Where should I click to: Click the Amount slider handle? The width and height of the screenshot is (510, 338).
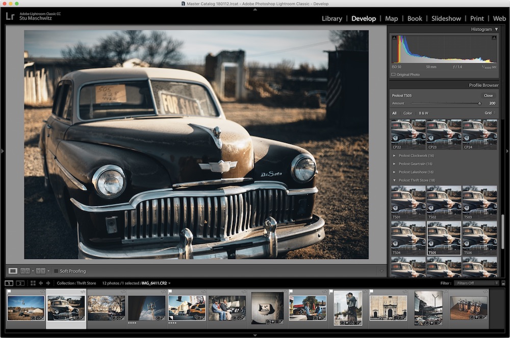pyautogui.click(x=479, y=103)
